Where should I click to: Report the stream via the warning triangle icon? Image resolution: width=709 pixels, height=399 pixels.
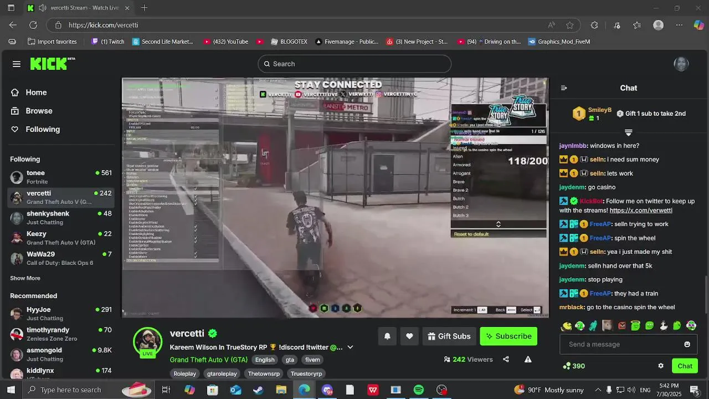(x=528, y=360)
